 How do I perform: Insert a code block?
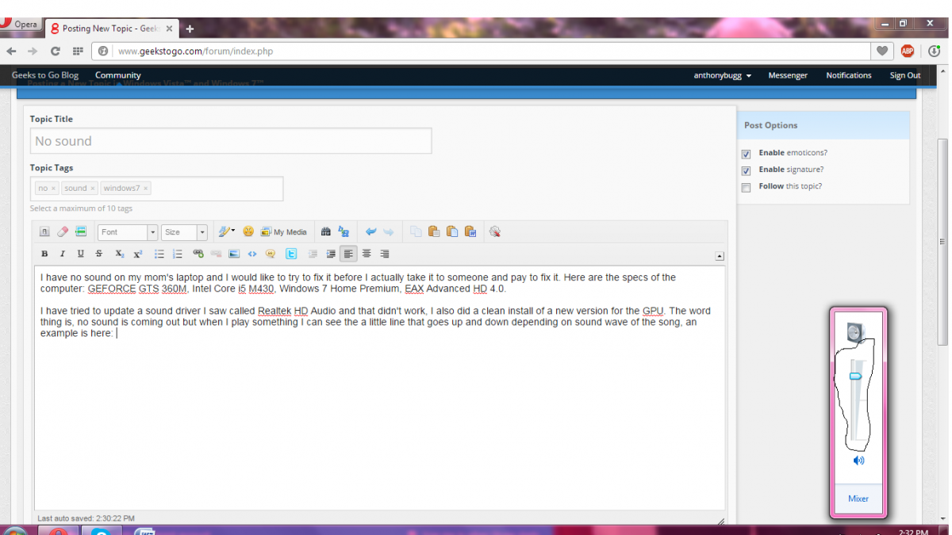252,254
